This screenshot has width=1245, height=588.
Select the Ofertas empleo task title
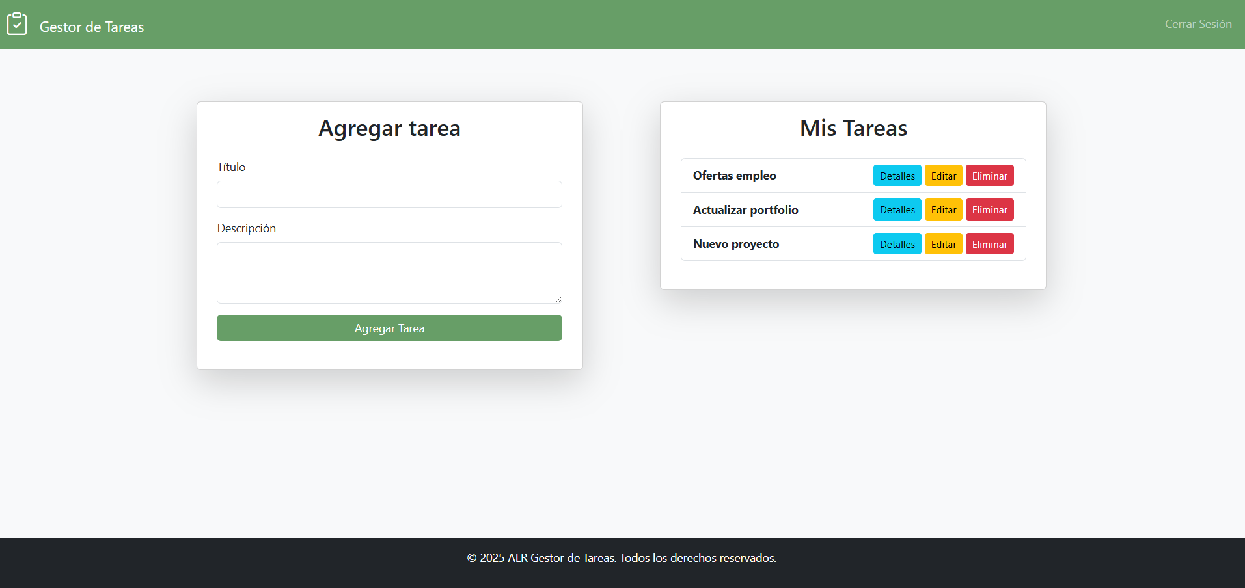tap(734, 176)
